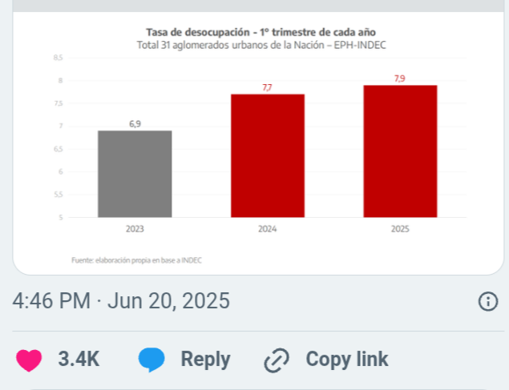Click the 3.4K likes count
The height and width of the screenshot is (390, 509).
[x=79, y=359]
